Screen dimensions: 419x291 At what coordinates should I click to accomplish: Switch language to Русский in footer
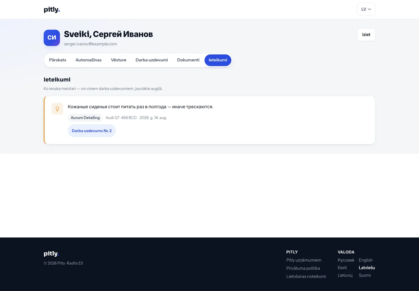tap(346, 260)
